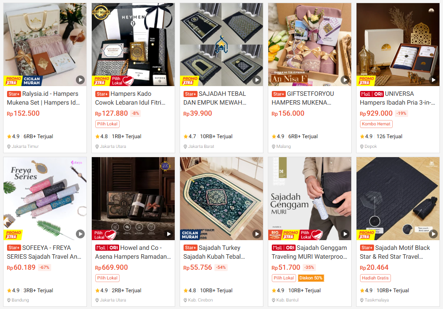Click the Star+ badge on SOFEEYA listing

tap(14, 248)
